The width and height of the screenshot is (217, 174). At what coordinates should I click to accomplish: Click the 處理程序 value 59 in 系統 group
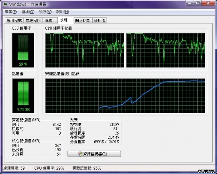point(117,133)
